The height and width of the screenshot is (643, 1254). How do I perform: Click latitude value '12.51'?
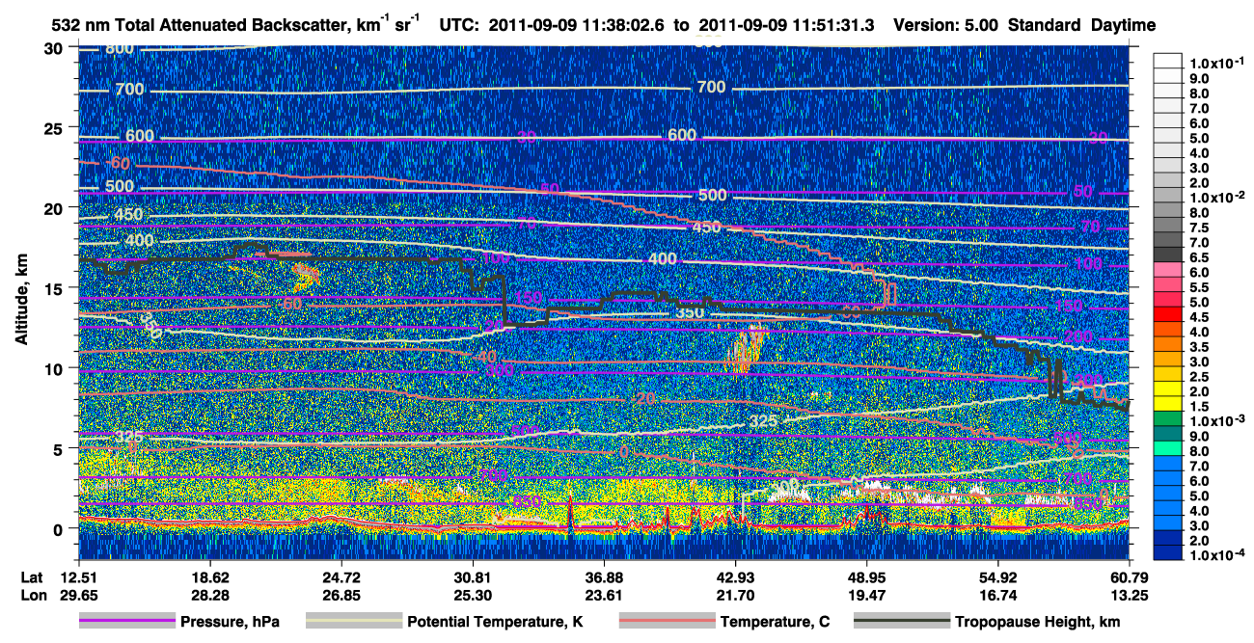[78, 576]
